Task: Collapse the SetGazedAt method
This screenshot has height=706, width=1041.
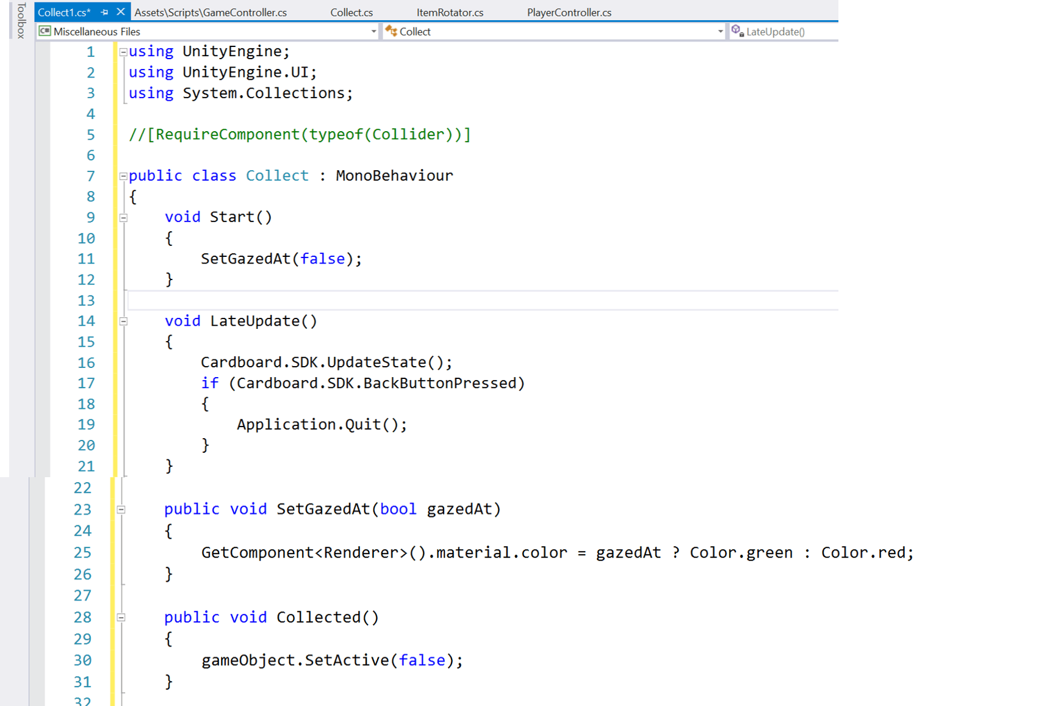Action: point(121,510)
